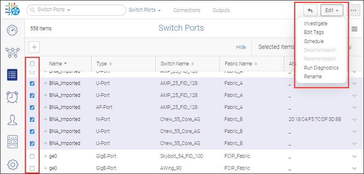Image resolution: width=364 pixels, height=174 pixels.
Task: Expand the chevron on the N-Port row
Action: [x=354, y=119]
